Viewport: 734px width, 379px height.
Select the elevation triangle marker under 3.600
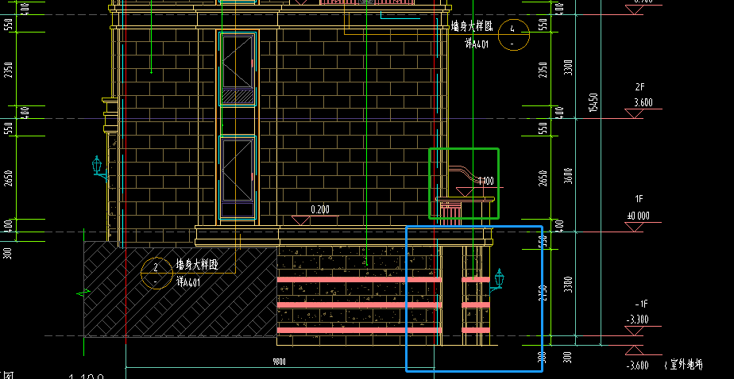pos(634,113)
